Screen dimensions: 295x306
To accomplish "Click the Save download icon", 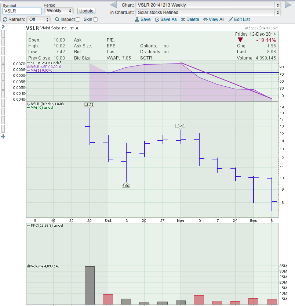I will point(137,19).
